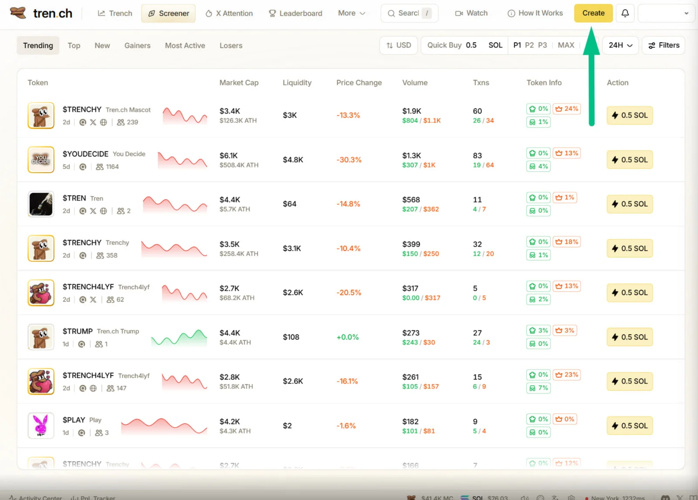Select MAX quick buy option
This screenshot has height=500, width=698.
pos(566,45)
